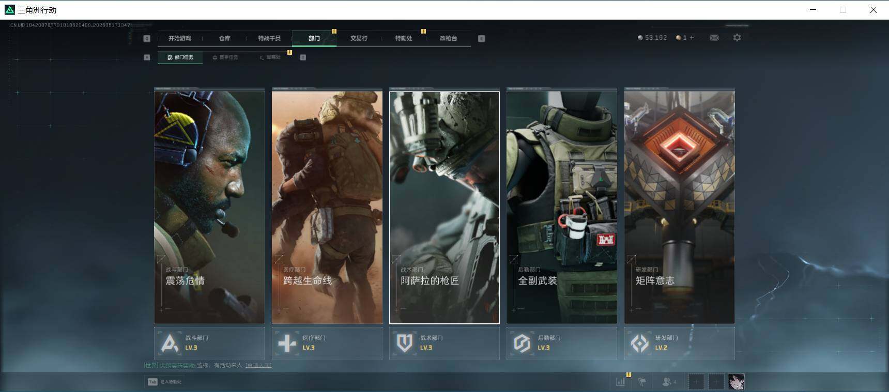Click the 医疗部门 cross emblem icon
This screenshot has width=889, height=392.
point(287,343)
